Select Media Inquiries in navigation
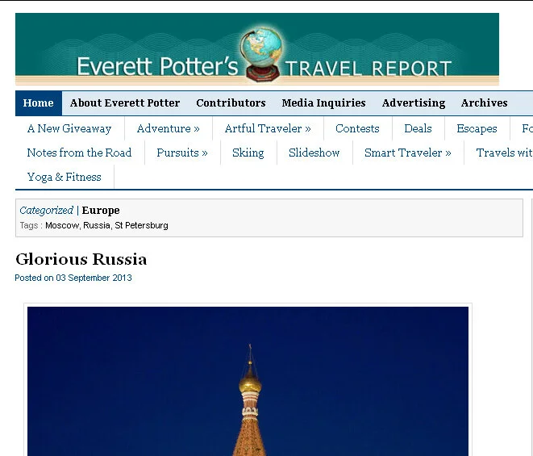 tap(323, 103)
